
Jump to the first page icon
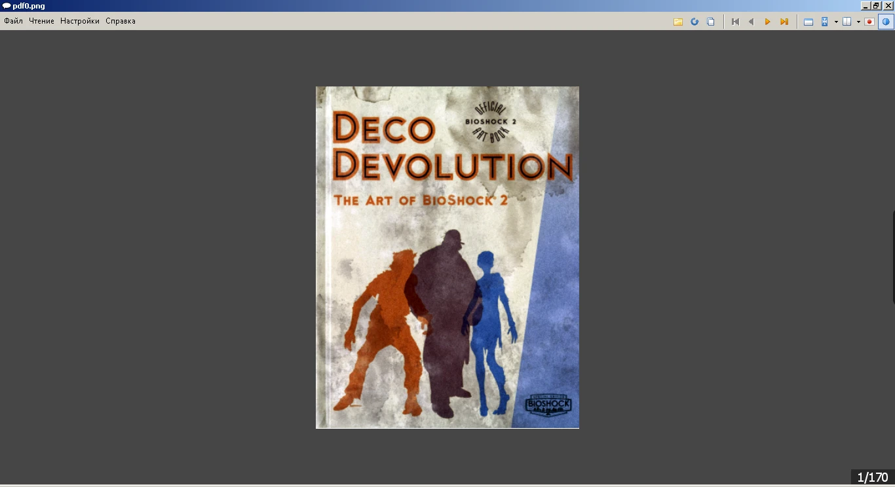pos(734,21)
